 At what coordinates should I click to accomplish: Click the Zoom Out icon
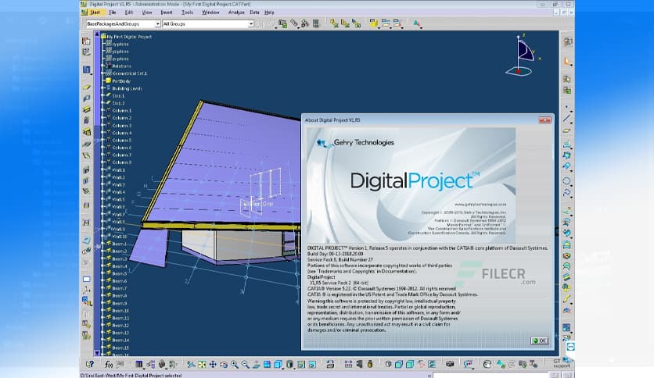coord(246,365)
